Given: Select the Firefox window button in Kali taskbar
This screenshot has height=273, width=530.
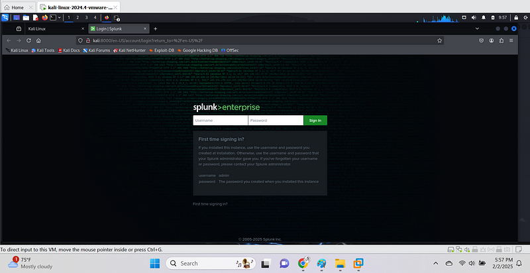Looking at the screenshot, I should click(107, 18).
